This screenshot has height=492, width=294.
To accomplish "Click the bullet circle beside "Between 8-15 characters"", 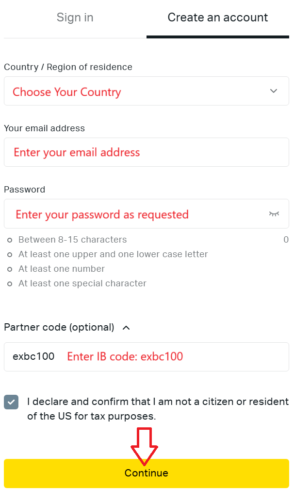I will click(10, 240).
